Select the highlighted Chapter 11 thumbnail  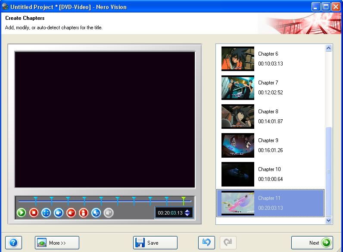click(x=238, y=203)
